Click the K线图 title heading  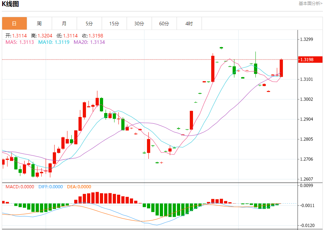coord(11,4)
